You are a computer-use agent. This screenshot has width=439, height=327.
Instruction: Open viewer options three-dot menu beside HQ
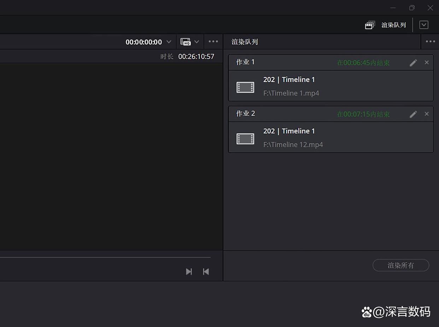click(x=213, y=42)
